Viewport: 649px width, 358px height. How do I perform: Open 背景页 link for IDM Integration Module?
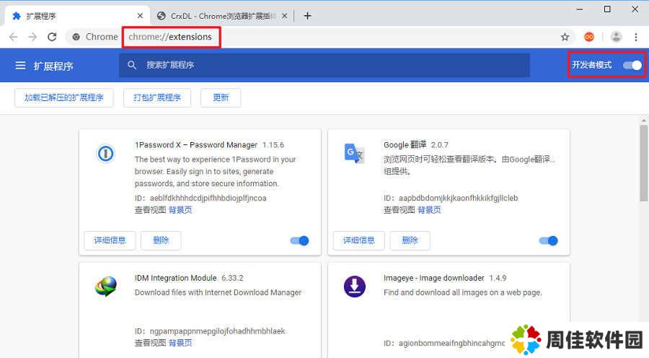(x=180, y=343)
